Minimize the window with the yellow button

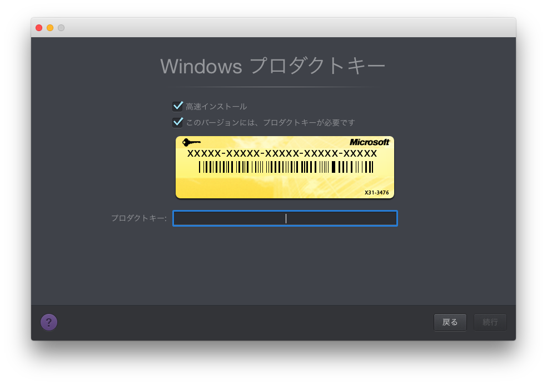click(x=50, y=28)
